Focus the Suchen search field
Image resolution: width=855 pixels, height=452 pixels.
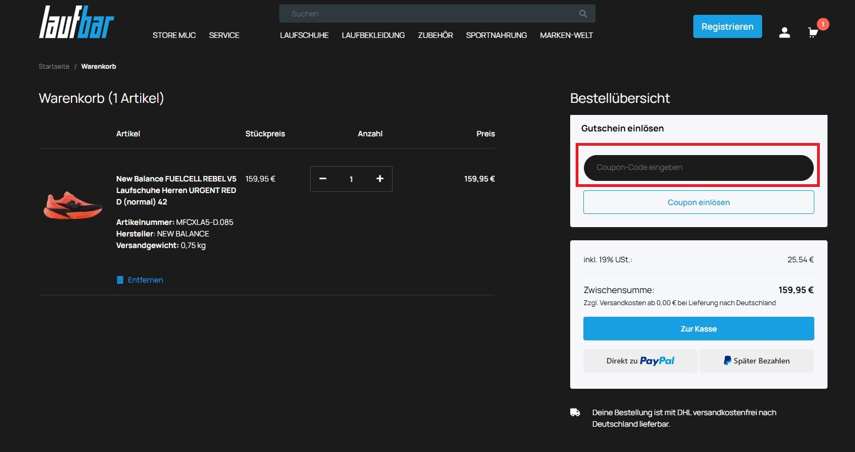click(437, 14)
